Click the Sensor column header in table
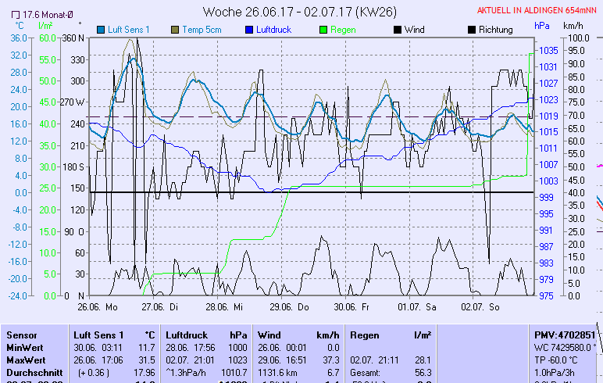The image size is (603, 383). [x=22, y=335]
